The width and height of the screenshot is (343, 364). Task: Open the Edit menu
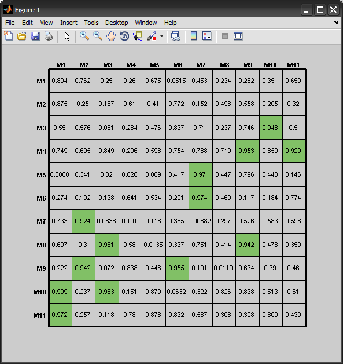[27, 23]
